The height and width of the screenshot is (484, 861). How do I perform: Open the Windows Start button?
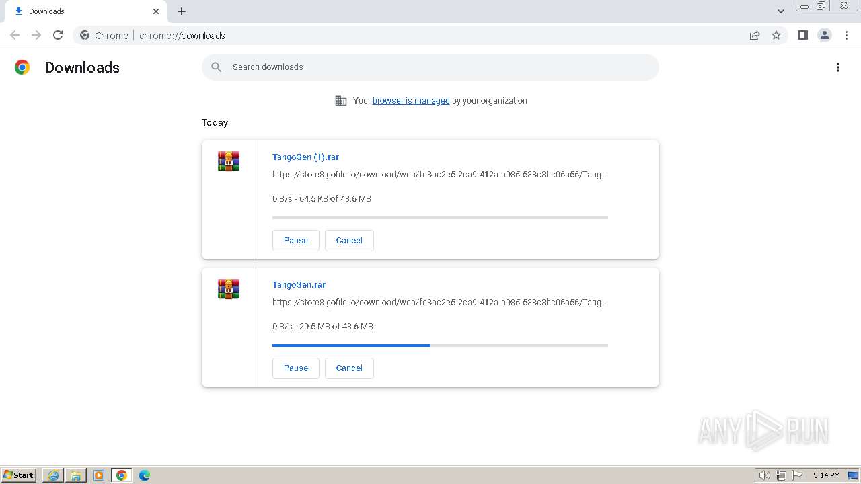coord(19,475)
